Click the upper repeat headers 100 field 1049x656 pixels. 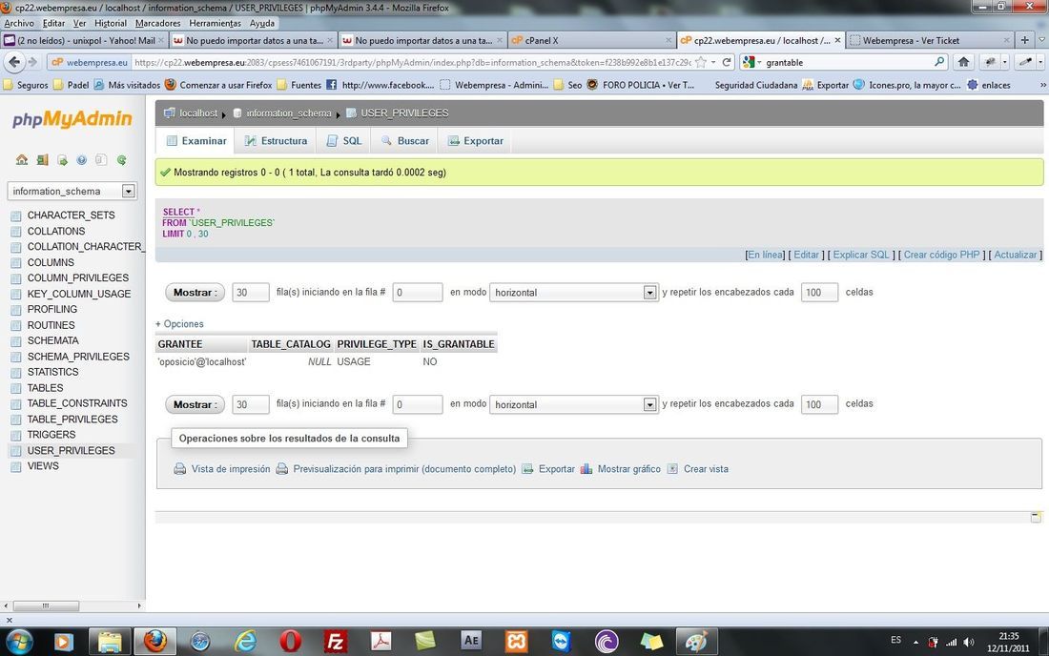(819, 292)
